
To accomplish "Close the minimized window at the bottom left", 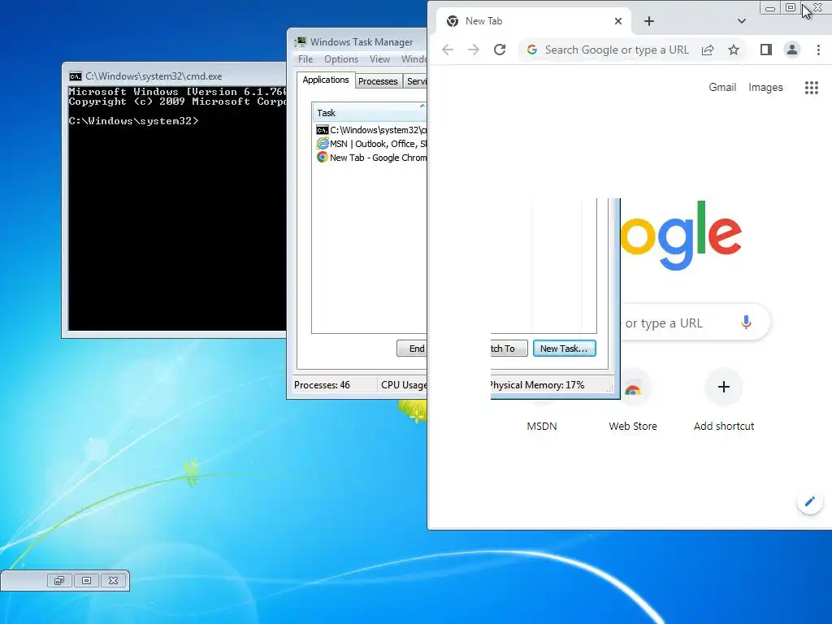I will click(114, 580).
